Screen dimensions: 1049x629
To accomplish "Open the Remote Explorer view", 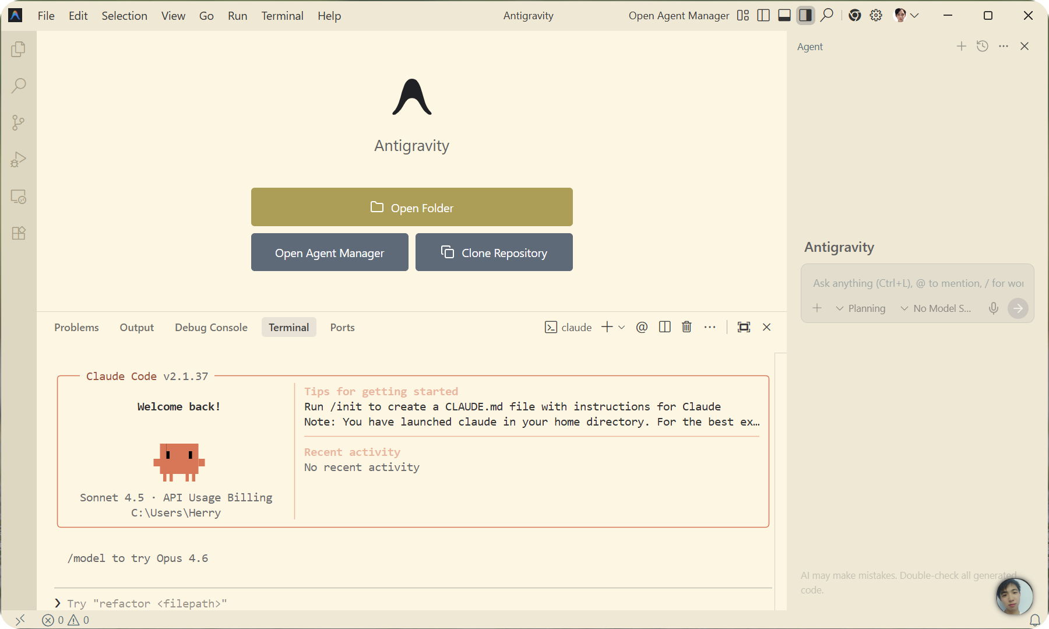I will (x=18, y=196).
